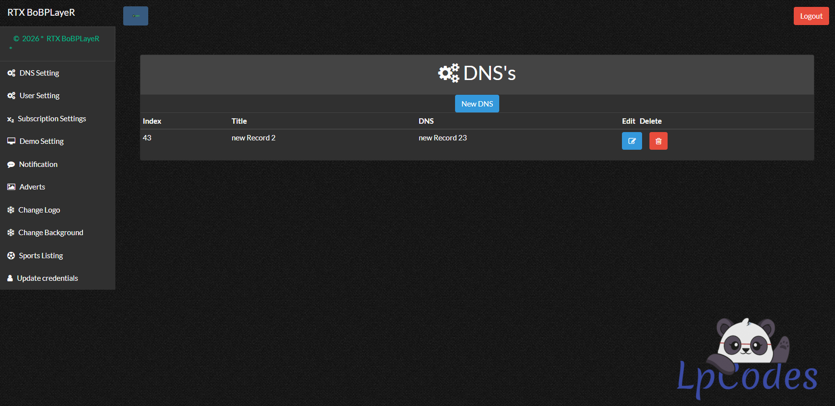Go to Sports Listing page
This screenshot has width=835, height=406.
tap(41, 256)
